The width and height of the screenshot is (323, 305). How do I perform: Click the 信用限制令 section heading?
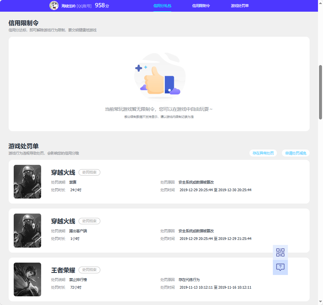23,23
